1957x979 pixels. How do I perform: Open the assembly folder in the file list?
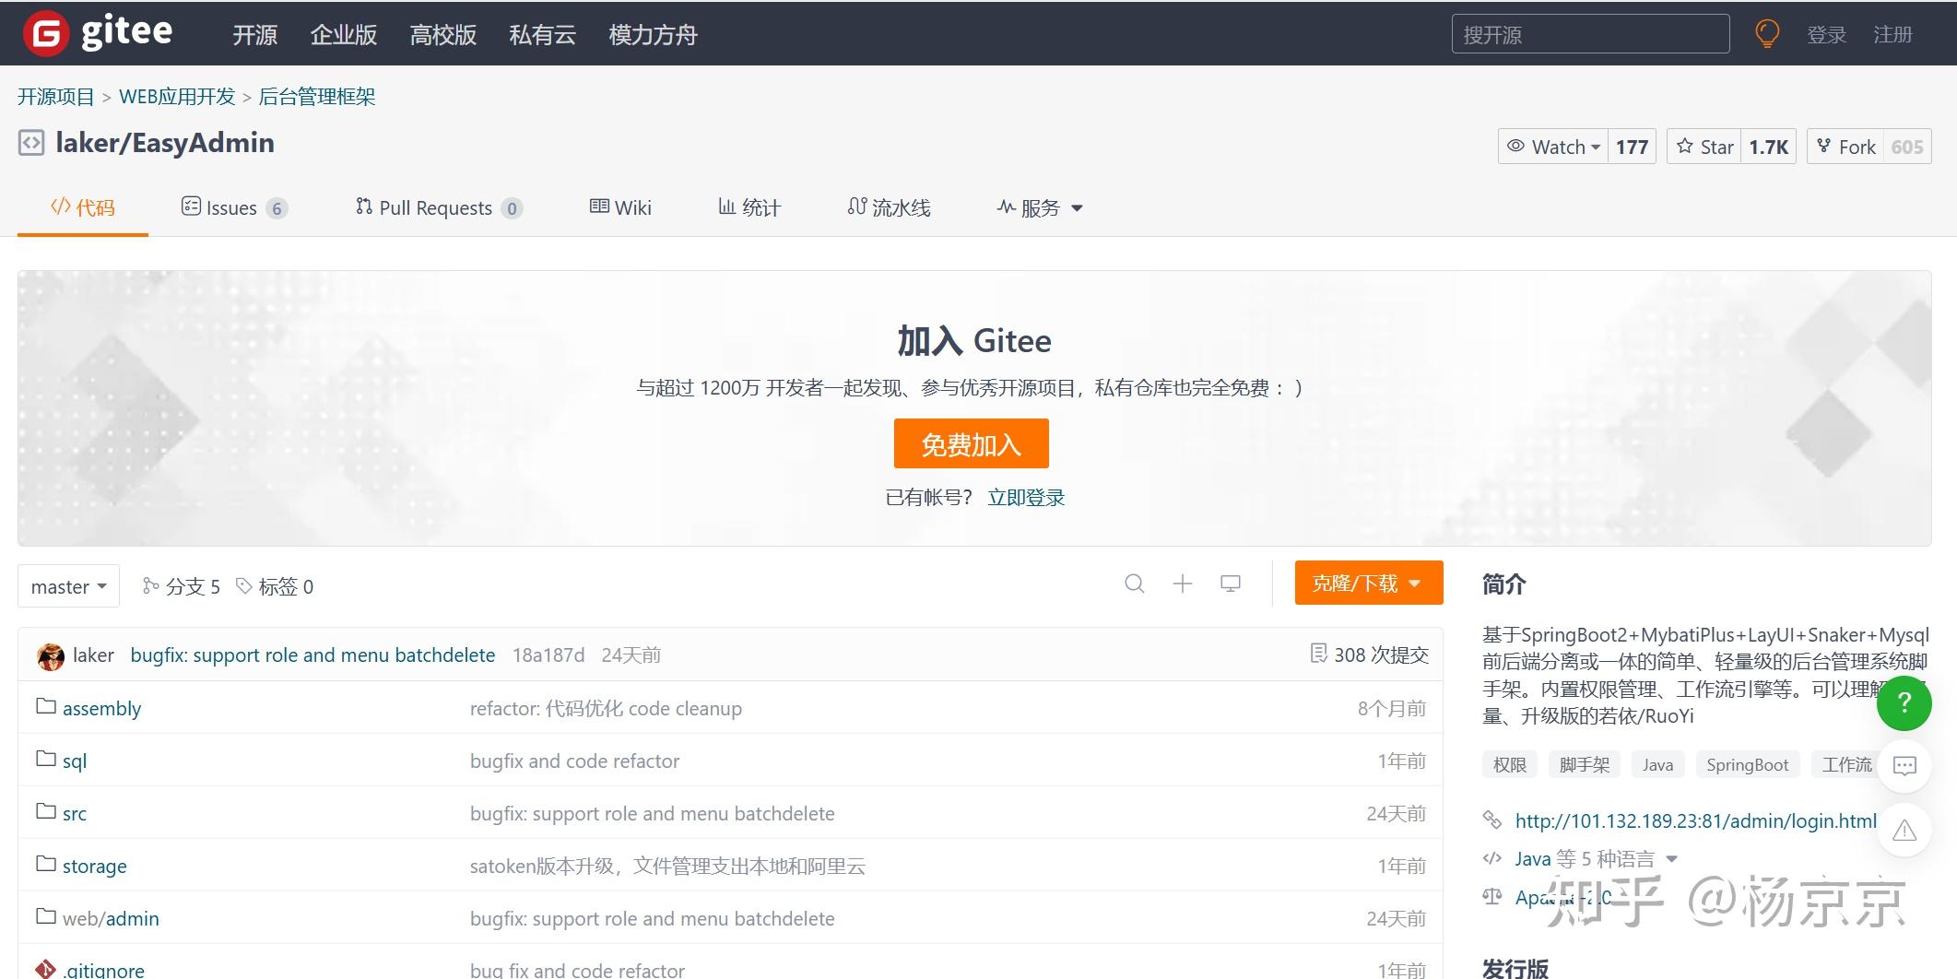[x=101, y=708]
